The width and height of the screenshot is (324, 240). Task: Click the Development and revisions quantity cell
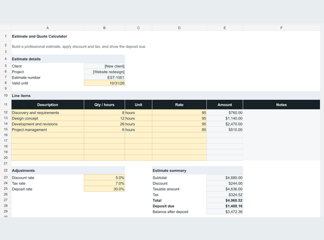(104, 124)
